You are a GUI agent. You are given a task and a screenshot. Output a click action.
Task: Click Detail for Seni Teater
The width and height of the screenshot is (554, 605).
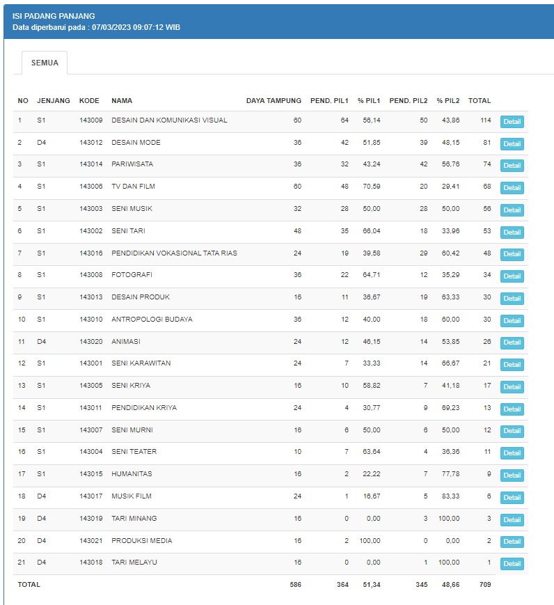coord(512,453)
